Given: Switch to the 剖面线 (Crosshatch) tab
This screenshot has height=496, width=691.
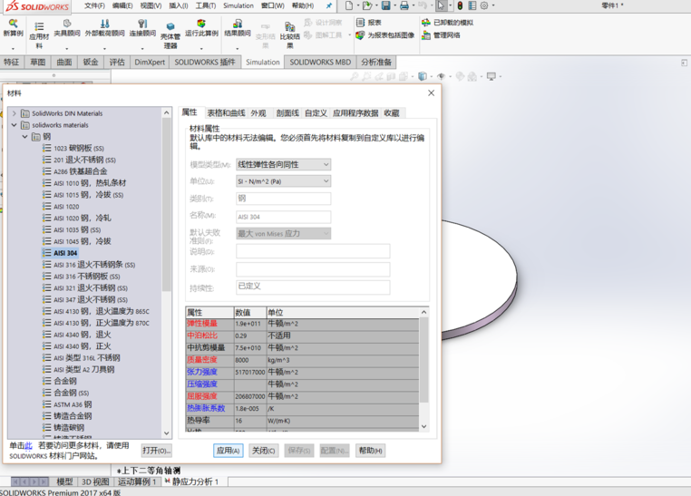Looking at the screenshot, I should point(287,113).
